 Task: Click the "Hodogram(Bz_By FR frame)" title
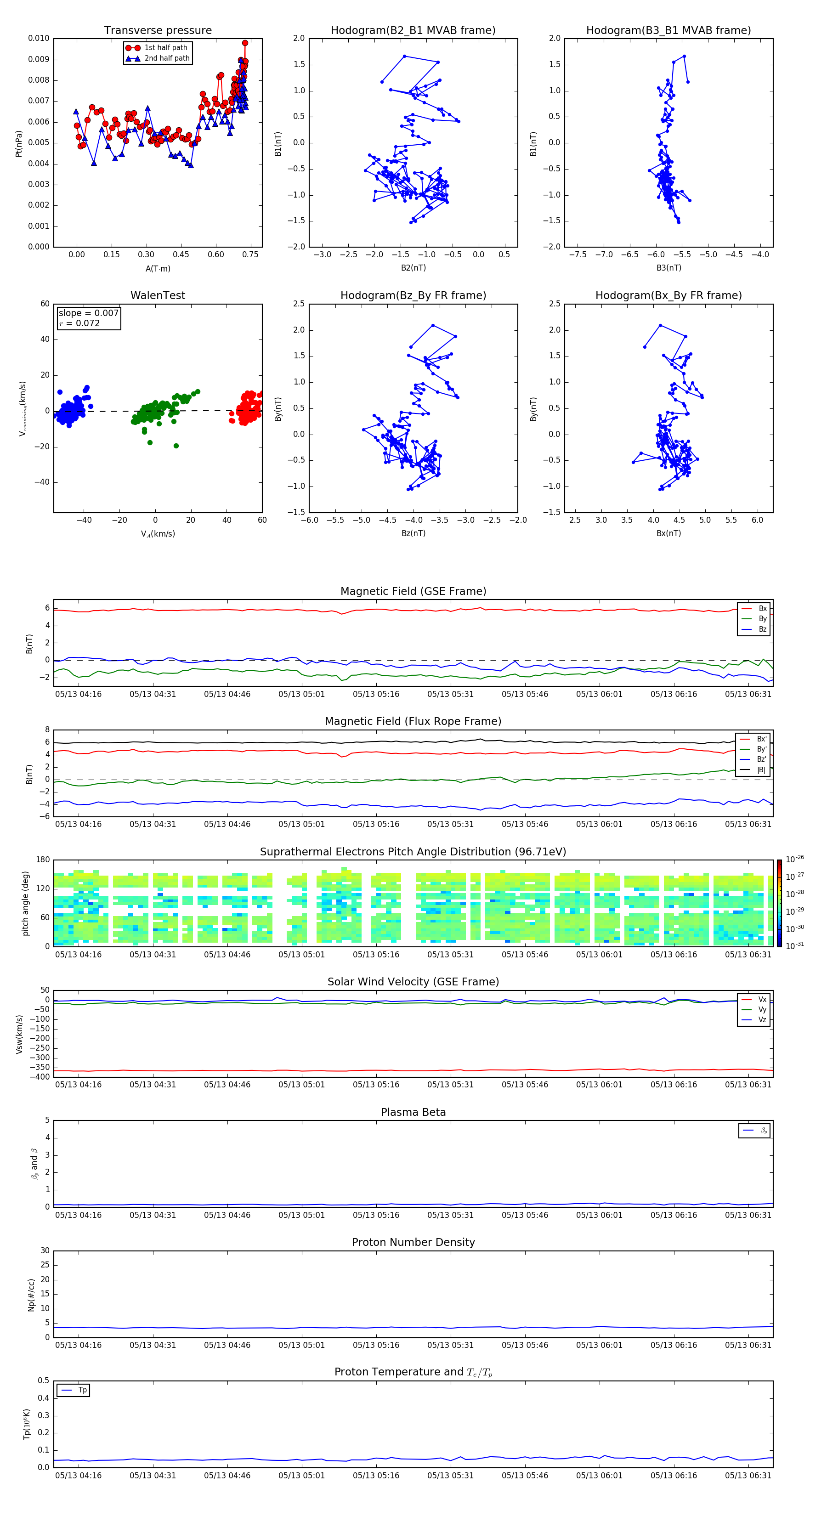coord(413,295)
